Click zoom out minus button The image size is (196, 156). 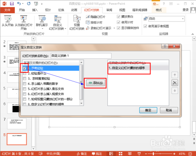pyautogui.click(x=146, y=154)
